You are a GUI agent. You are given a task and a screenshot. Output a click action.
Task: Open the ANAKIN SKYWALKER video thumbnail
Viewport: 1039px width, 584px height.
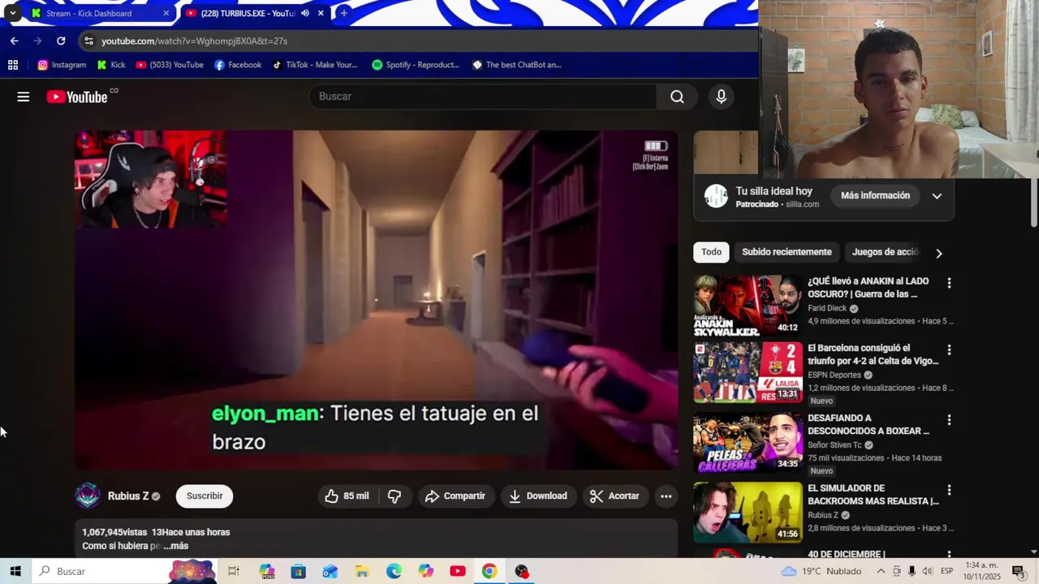click(748, 305)
